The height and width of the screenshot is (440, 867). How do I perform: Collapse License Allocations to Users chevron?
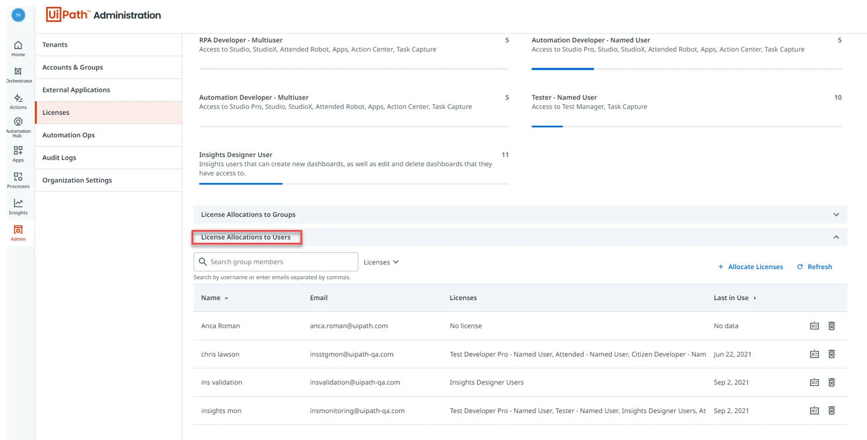(836, 237)
